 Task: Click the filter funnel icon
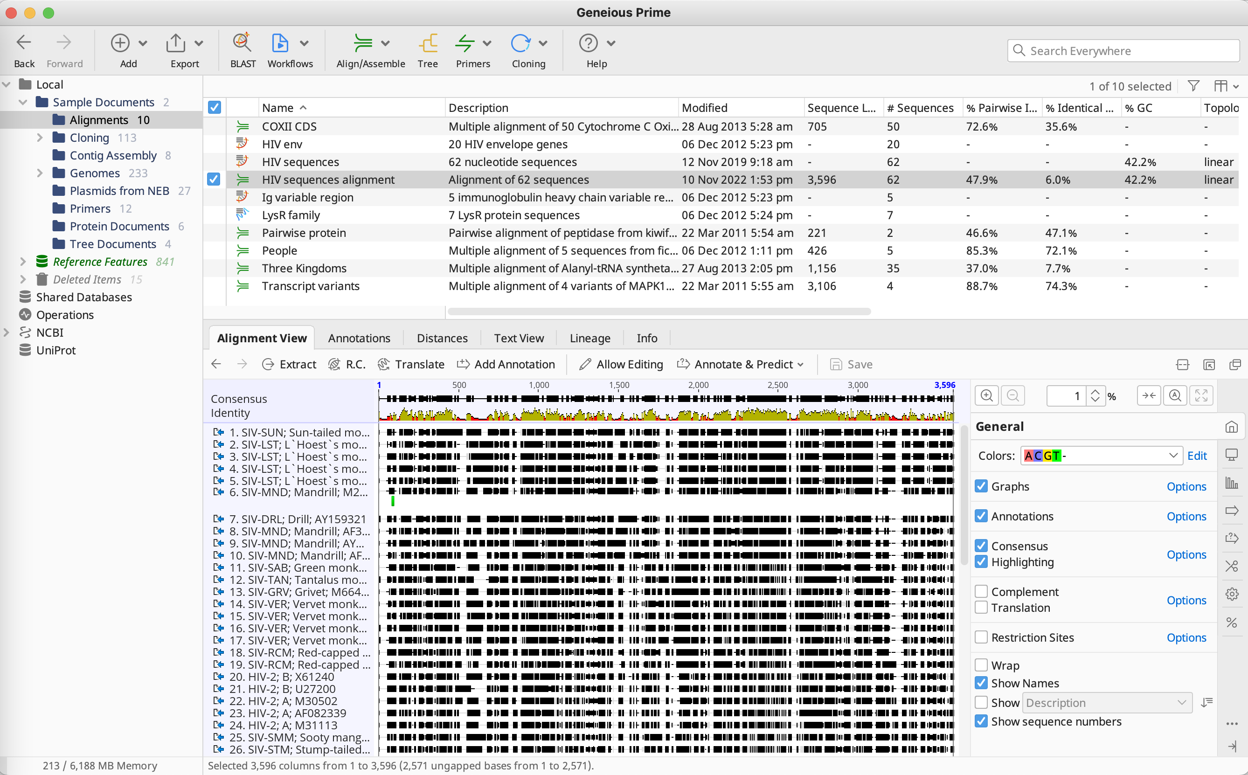pos(1194,86)
